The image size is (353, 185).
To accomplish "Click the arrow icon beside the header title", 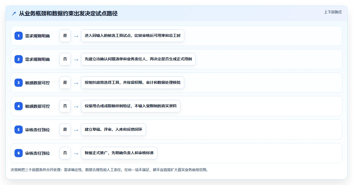I will (14, 14).
